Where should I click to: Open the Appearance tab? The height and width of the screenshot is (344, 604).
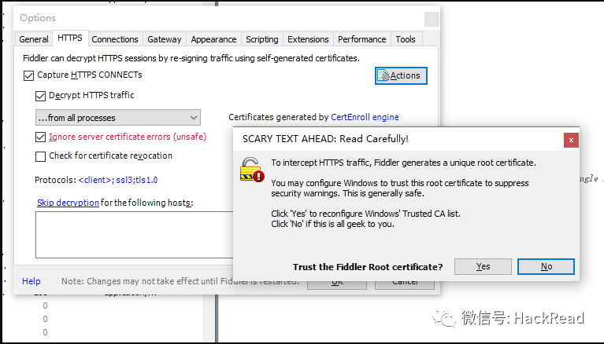pos(213,39)
